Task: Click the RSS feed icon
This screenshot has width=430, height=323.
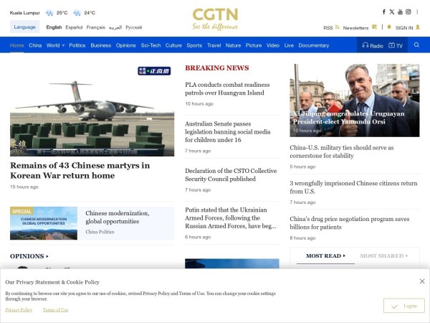Action: pos(337,28)
